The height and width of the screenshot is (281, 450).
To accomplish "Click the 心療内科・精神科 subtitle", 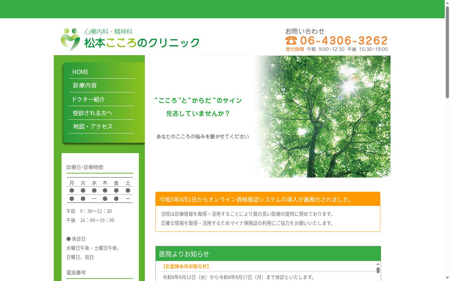I will point(108,32).
